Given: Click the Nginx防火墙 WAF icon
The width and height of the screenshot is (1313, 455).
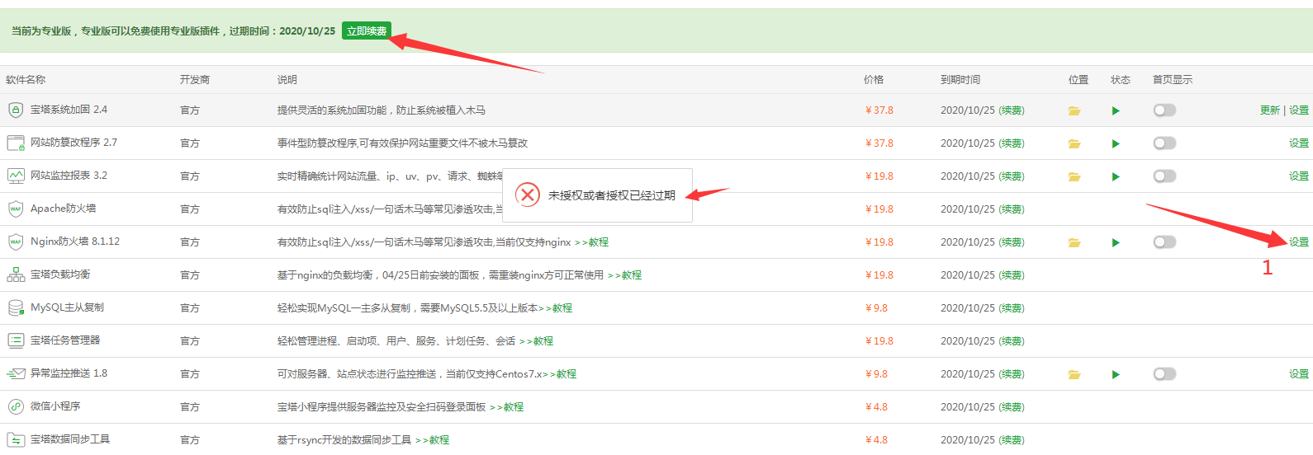Looking at the screenshot, I should [16, 242].
